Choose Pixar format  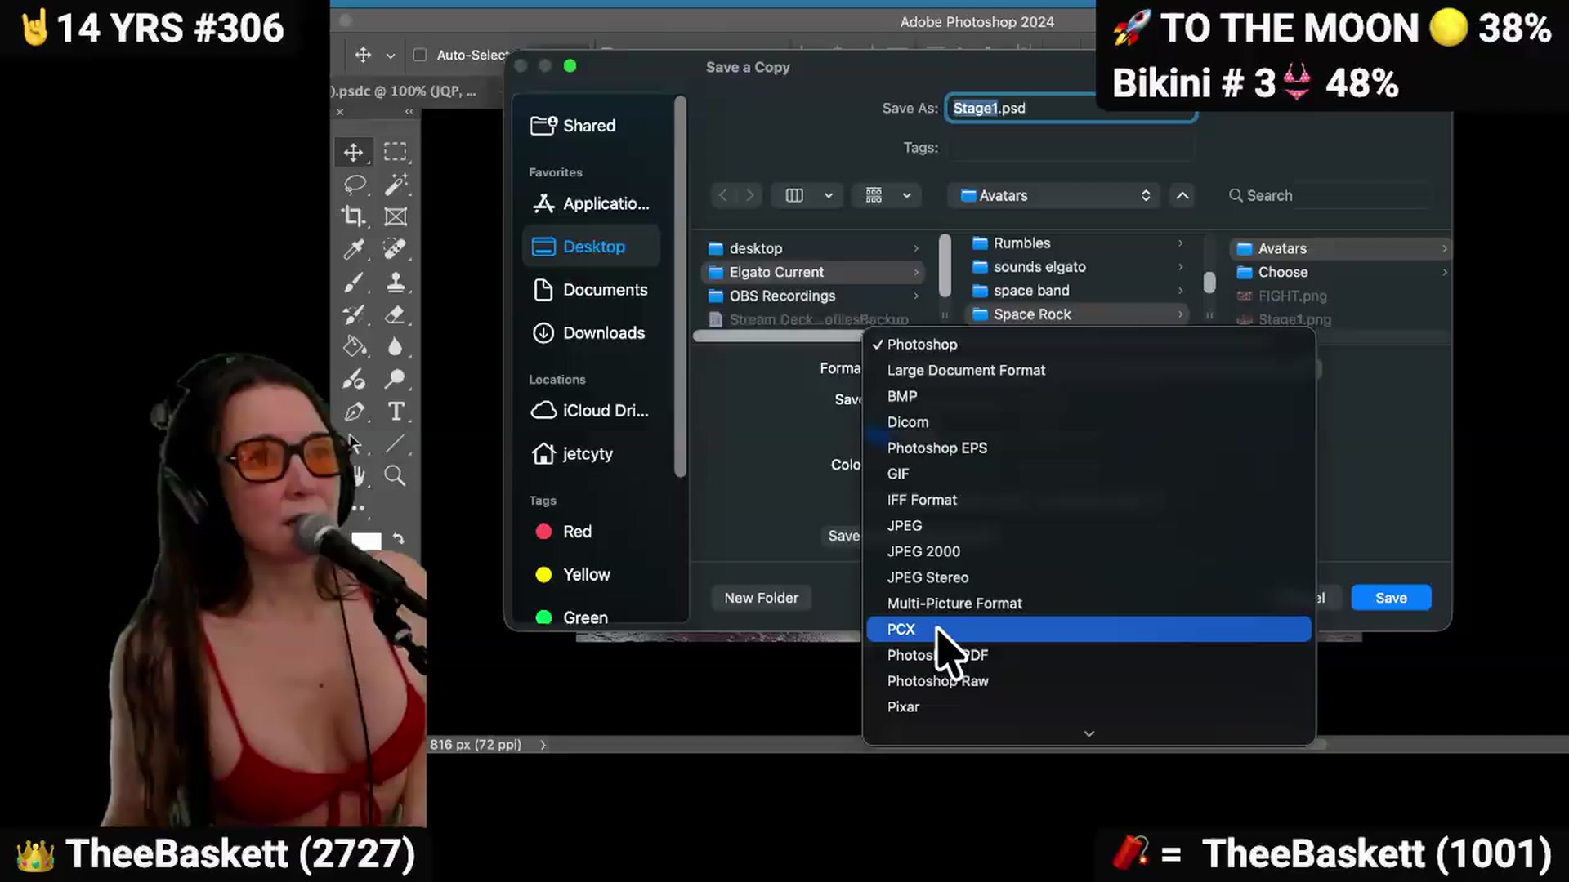[x=1088, y=707]
